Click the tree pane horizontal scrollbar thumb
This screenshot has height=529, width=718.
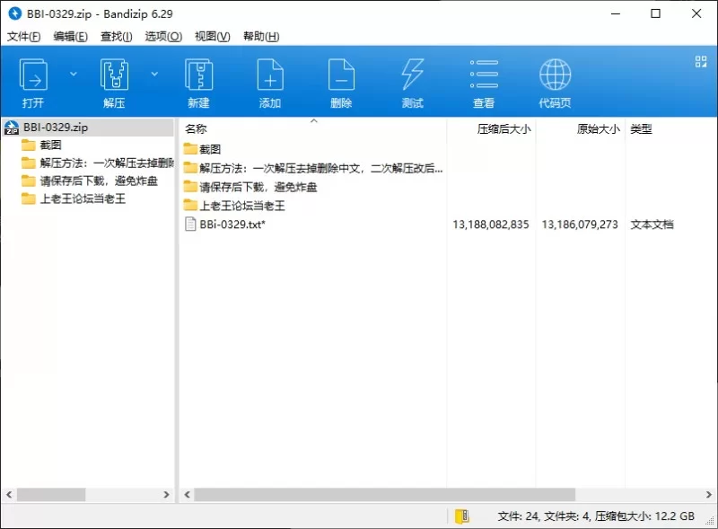(x=51, y=495)
